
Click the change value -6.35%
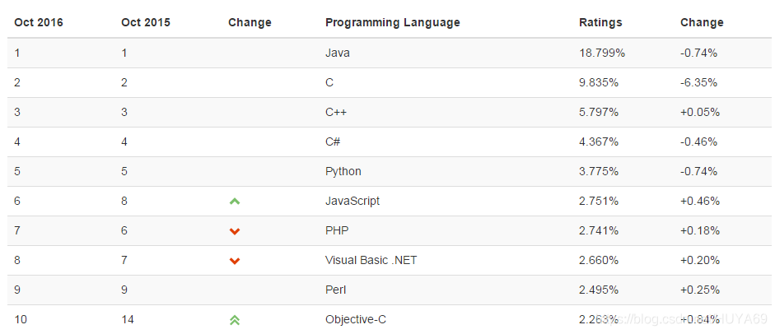pos(698,82)
